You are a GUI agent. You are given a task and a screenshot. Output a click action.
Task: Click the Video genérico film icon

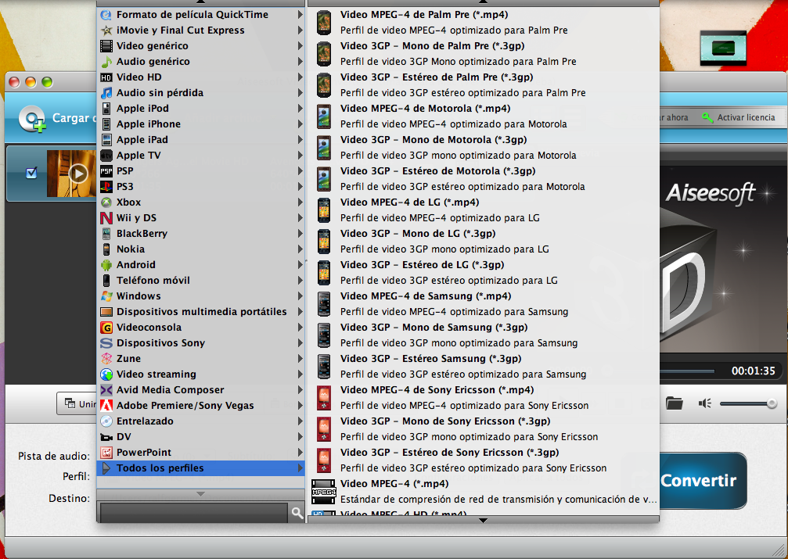106,45
